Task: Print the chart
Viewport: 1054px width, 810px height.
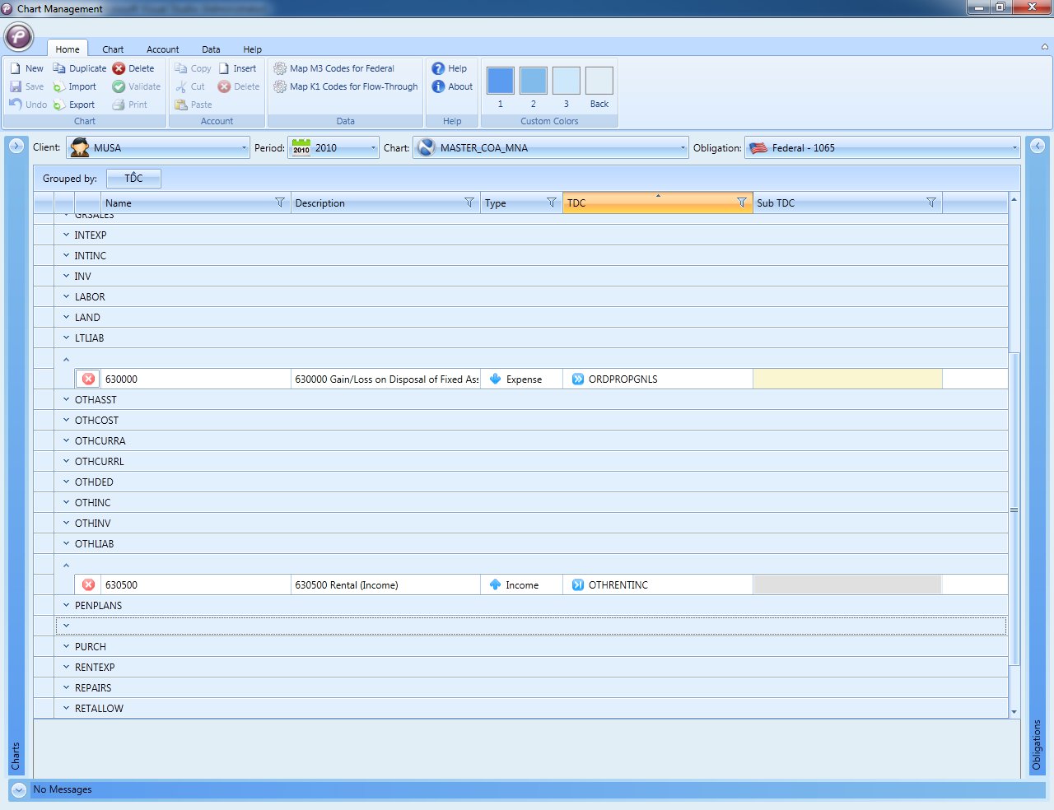Action: tap(130, 105)
